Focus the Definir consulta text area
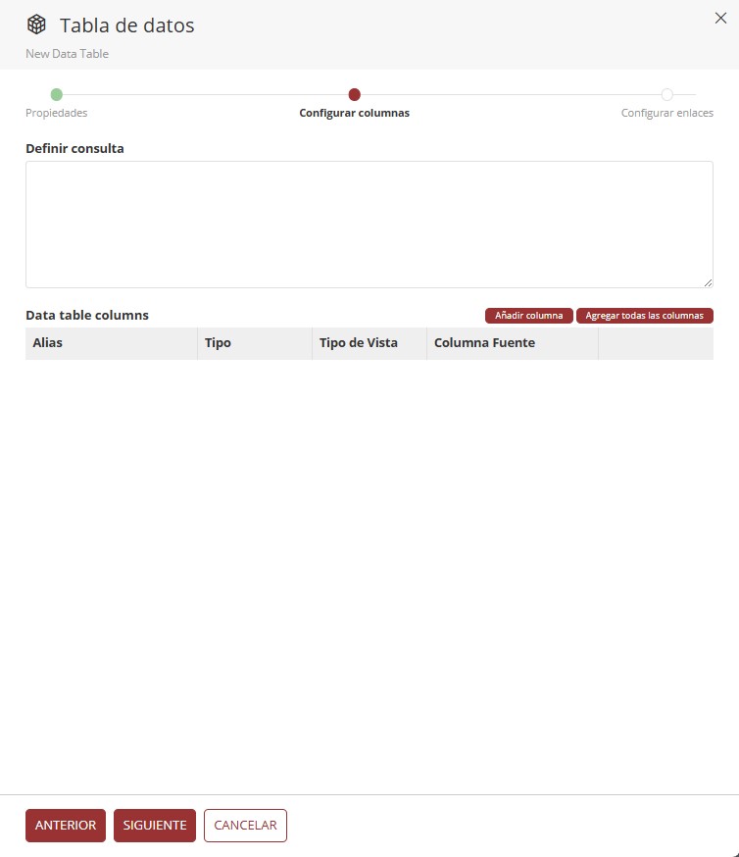Viewport: 739px width, 857px height. point(369,224)
